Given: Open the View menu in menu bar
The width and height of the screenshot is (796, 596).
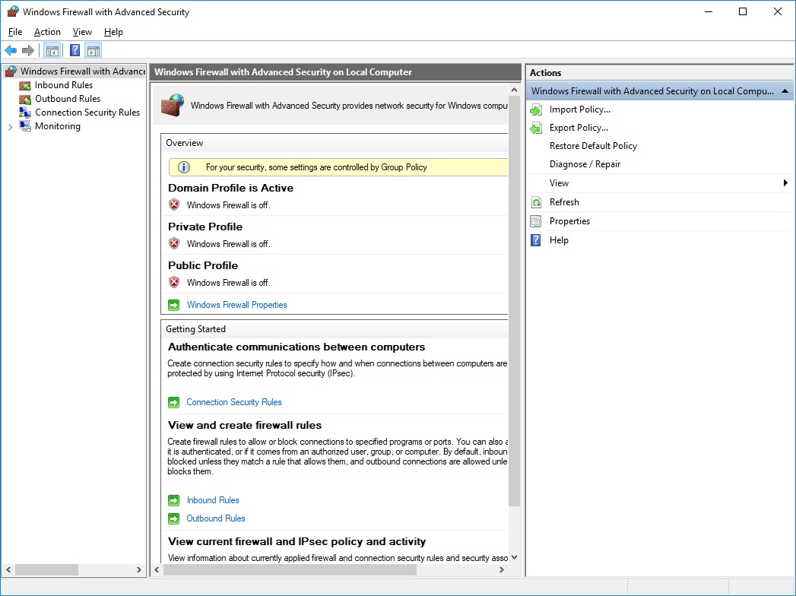Looking at the screenshot, I should (82, 32).
